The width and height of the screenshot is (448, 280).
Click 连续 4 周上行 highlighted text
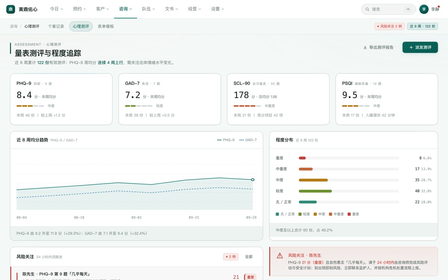(110, 63)
